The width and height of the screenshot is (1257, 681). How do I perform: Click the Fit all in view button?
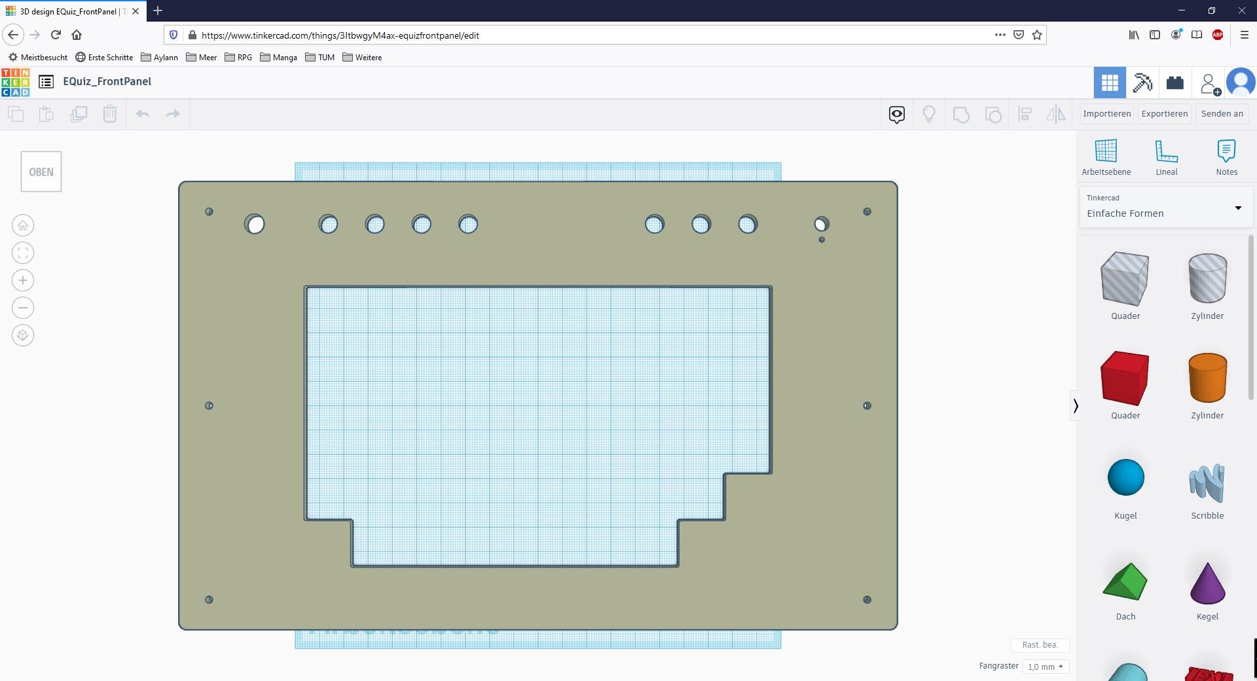pos(23,253)
